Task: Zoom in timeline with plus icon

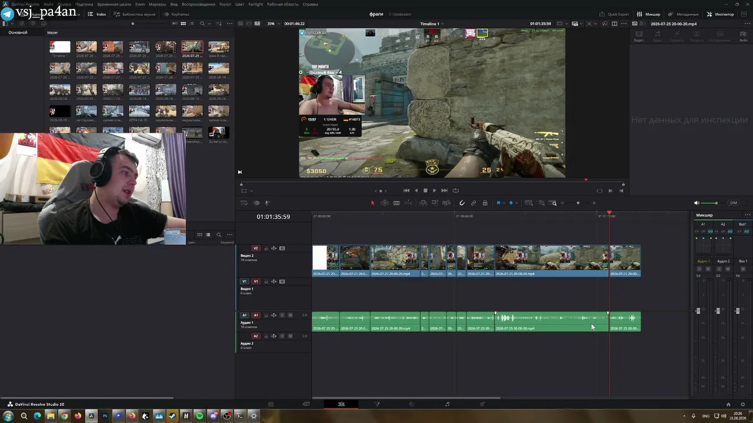Action: 594,203
